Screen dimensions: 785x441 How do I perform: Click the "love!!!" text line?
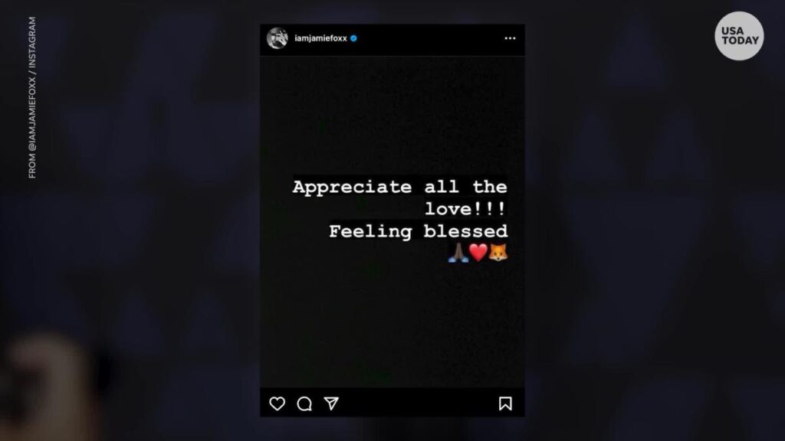tap(465, 209)
